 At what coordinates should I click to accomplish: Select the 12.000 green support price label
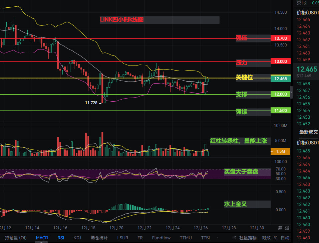(281, 94)
